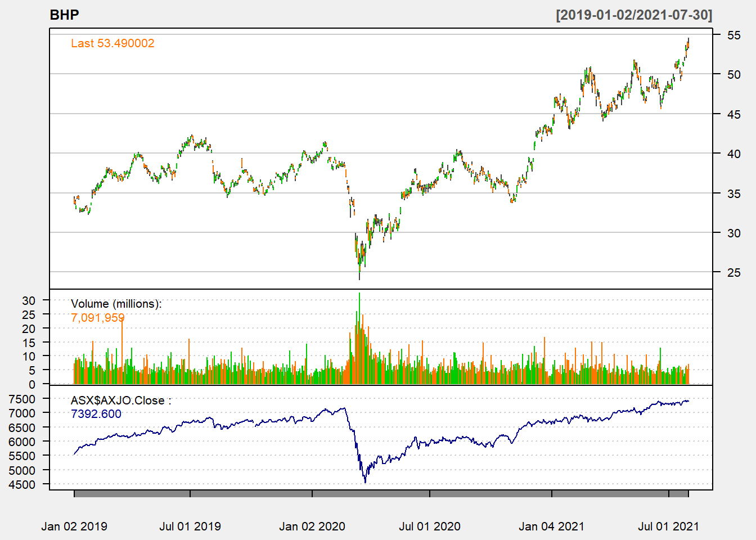The width and height of the screenshot is (756, 540).
Task: Click the 'Volume (millions):' label
Action: 116,304
